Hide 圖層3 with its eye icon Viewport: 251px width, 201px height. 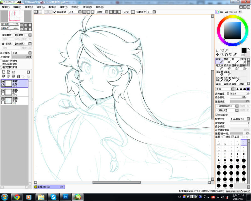click(3, 82)
